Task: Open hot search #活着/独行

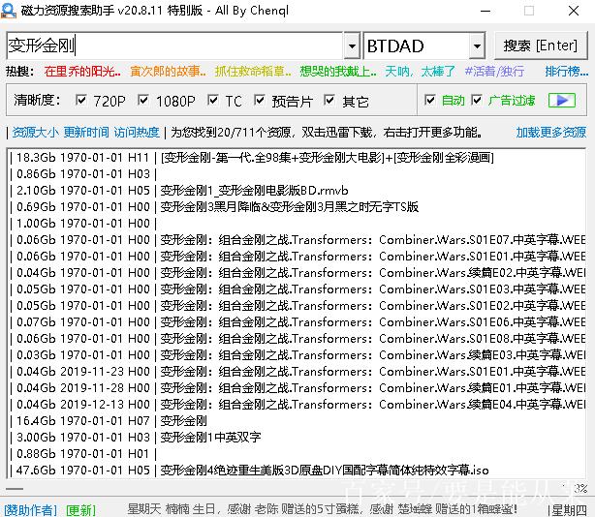Action: click(x=495, y=72)
